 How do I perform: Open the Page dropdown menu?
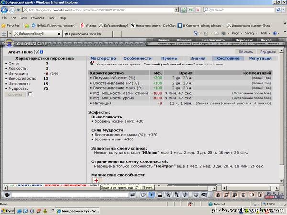(x=237, y=33)
